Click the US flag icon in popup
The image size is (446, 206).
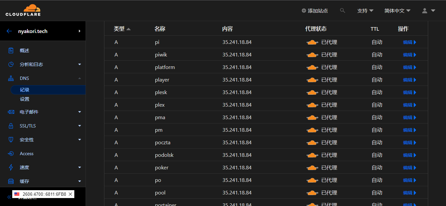(17, 194)
